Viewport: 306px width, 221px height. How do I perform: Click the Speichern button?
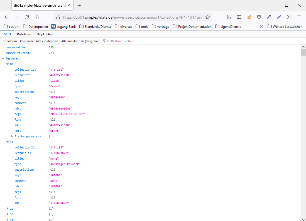[10, 41]
